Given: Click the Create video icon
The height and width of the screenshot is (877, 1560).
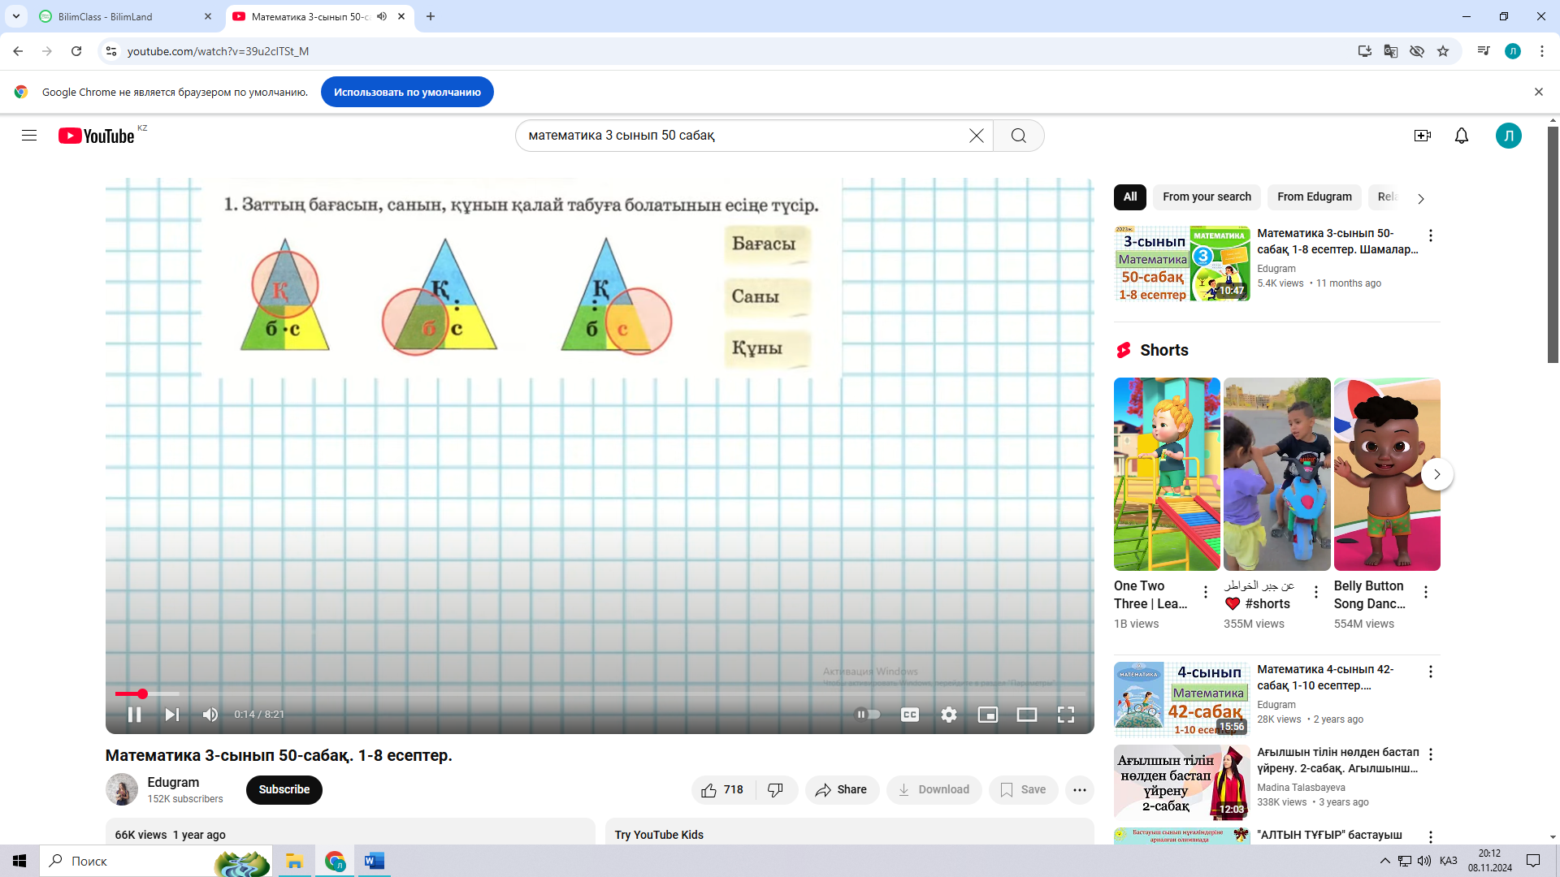Looking at the screenshot, I should tap(1422, 136).
